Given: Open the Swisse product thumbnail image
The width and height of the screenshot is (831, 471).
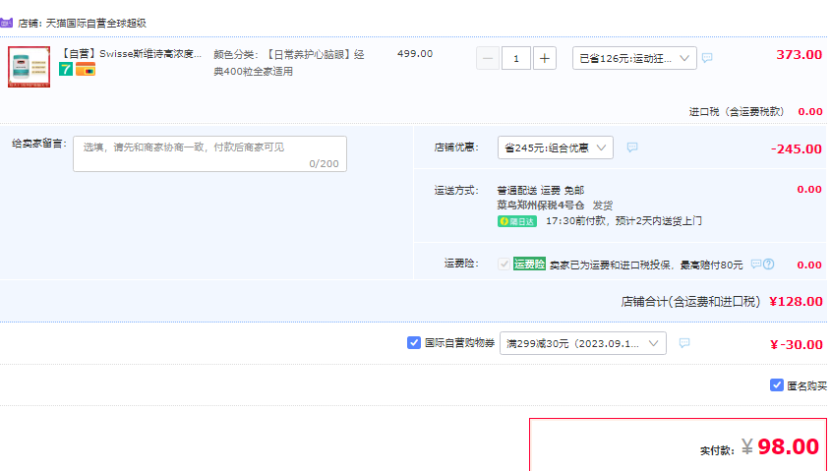Looking at the screenshot, I should (x=30, y=67).
